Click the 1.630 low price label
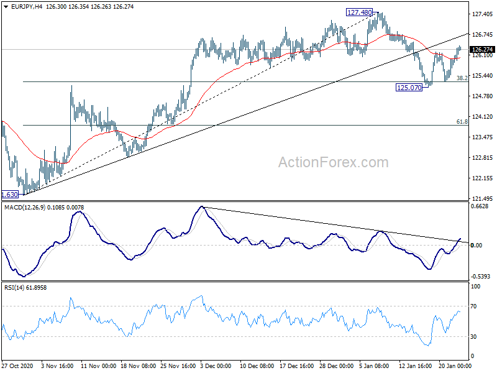 coord(10,195)
